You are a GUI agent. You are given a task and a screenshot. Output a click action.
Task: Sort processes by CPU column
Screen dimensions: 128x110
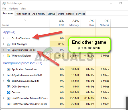click(57, 23)
